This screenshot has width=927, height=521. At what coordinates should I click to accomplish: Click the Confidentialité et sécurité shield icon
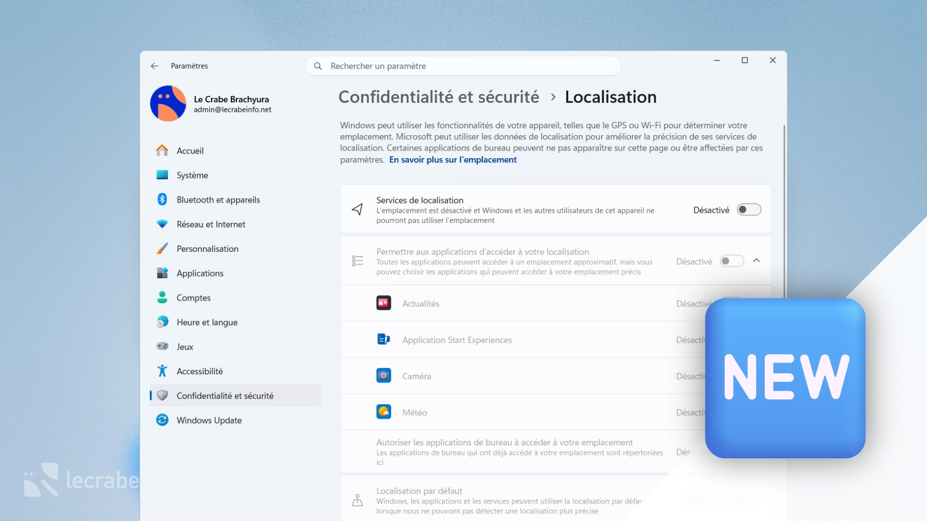click(x=162, y=396)
